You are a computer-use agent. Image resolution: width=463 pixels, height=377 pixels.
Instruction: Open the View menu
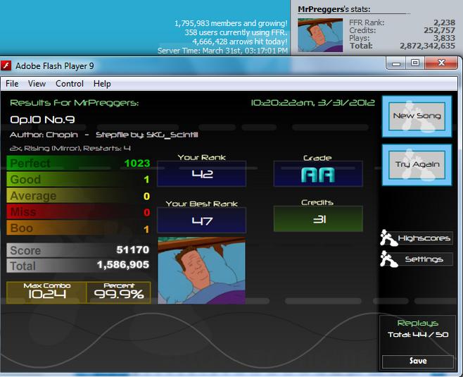point(37,84)
